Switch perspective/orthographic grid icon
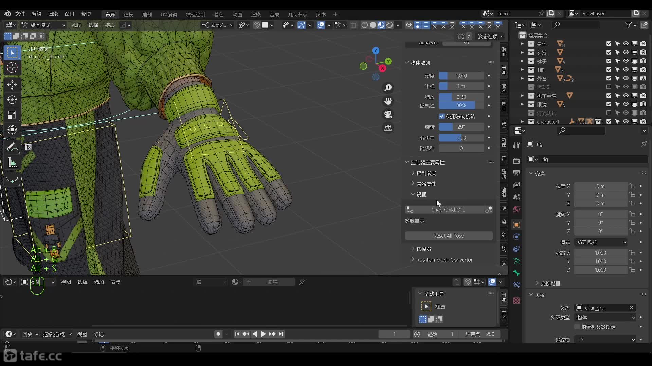The image size is (652, 366). click(388, 128)
